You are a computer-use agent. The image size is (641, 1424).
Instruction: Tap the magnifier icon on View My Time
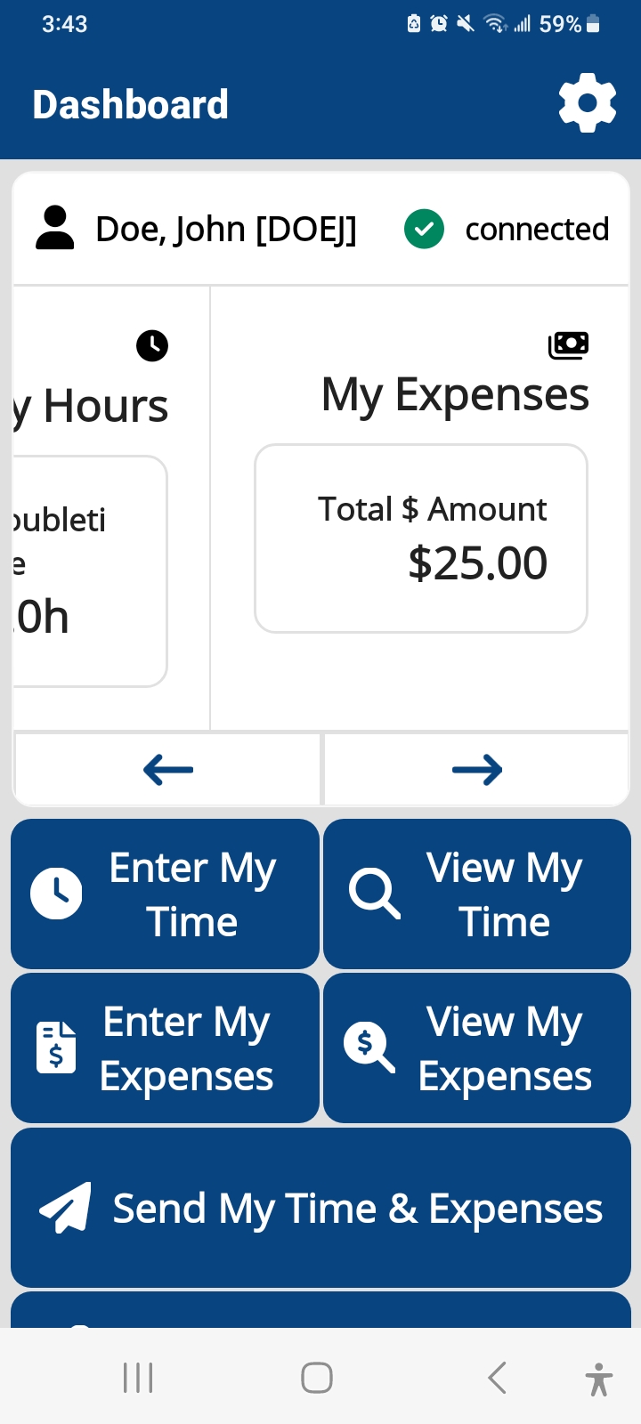point(374,893)
